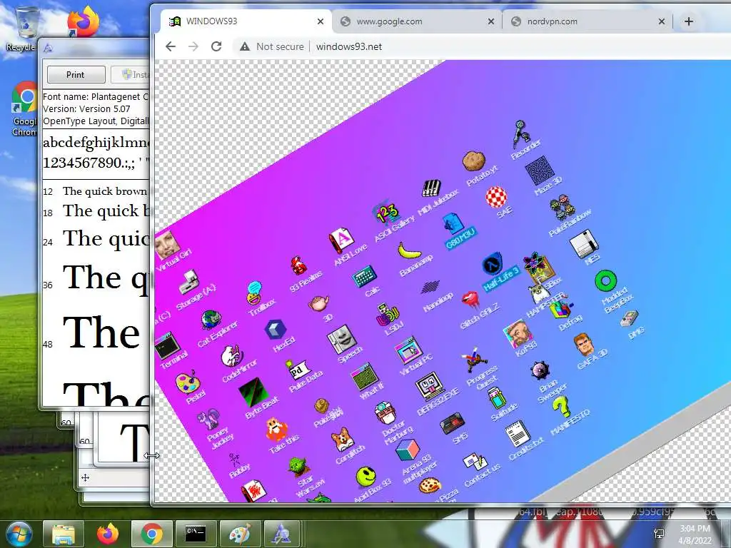
Task: Launch the GAFA 3D face icon
Action: click(583, 344)
